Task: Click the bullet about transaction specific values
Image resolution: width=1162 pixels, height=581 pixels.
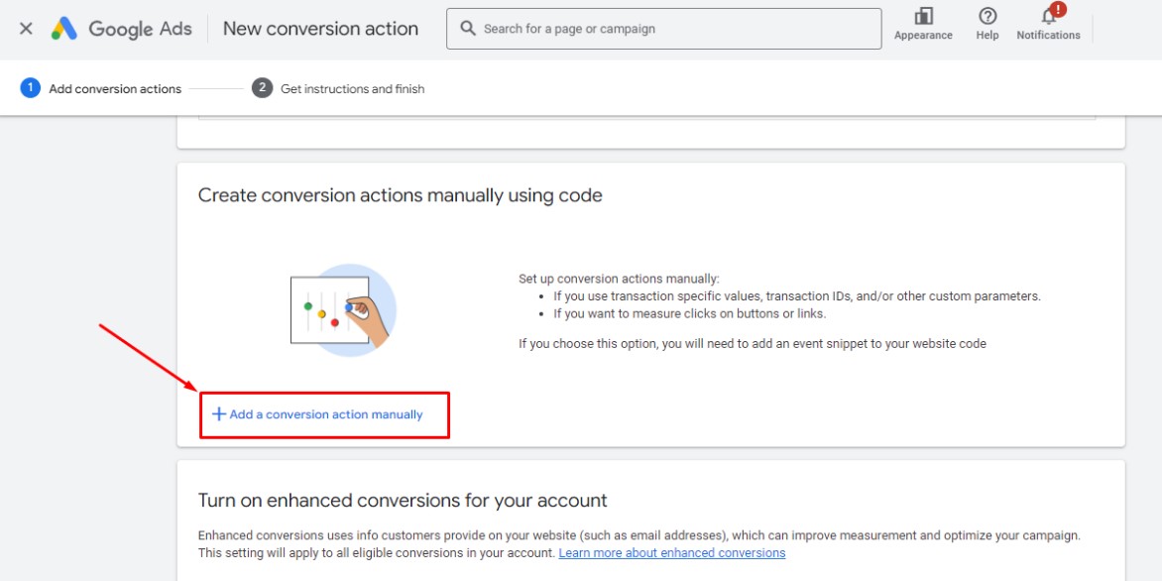Action: 797,295
